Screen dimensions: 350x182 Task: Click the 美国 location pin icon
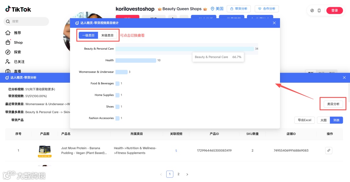click(213, 9)
